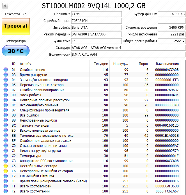Click the blue icon for Таймаут команды
Image resolution: width=186 pixels, height=195 pixels.
coord(6,125)
